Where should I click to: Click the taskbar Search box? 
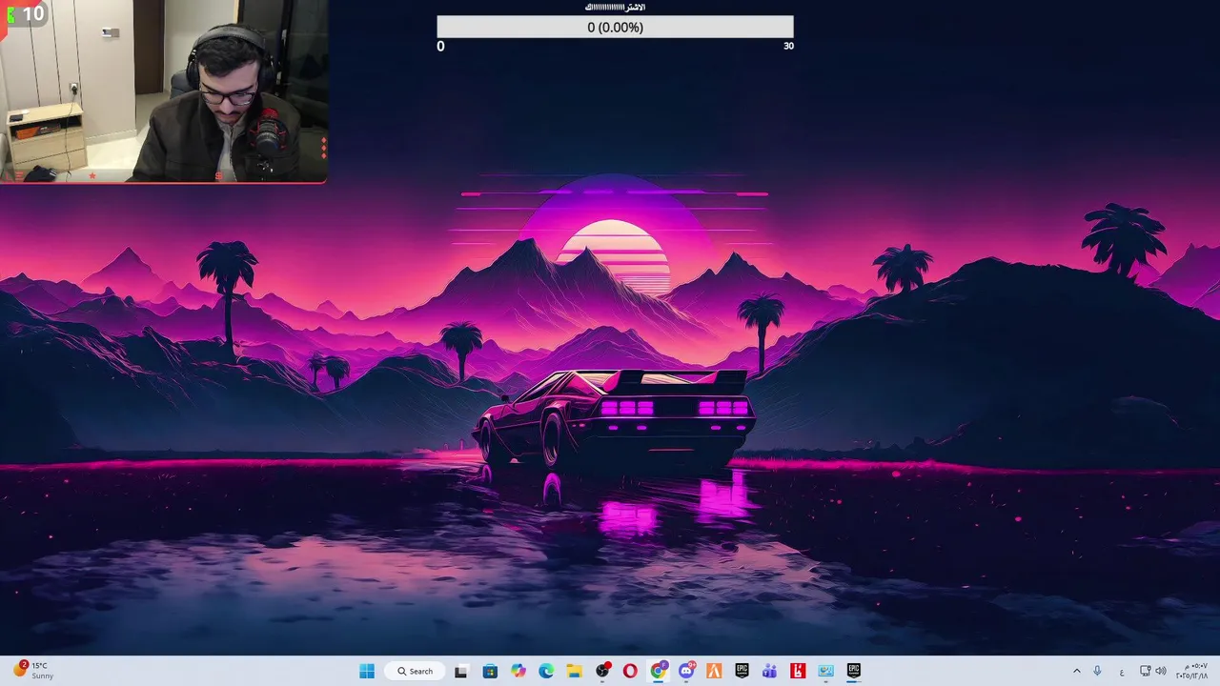pyautogui.click(x=416, y=671)
